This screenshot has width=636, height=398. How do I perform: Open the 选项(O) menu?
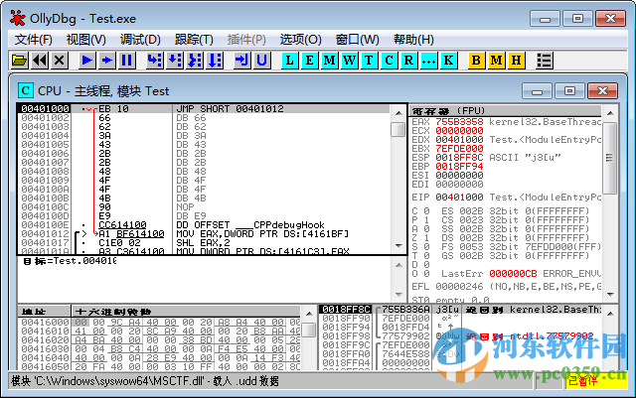(x=300, y=40)
